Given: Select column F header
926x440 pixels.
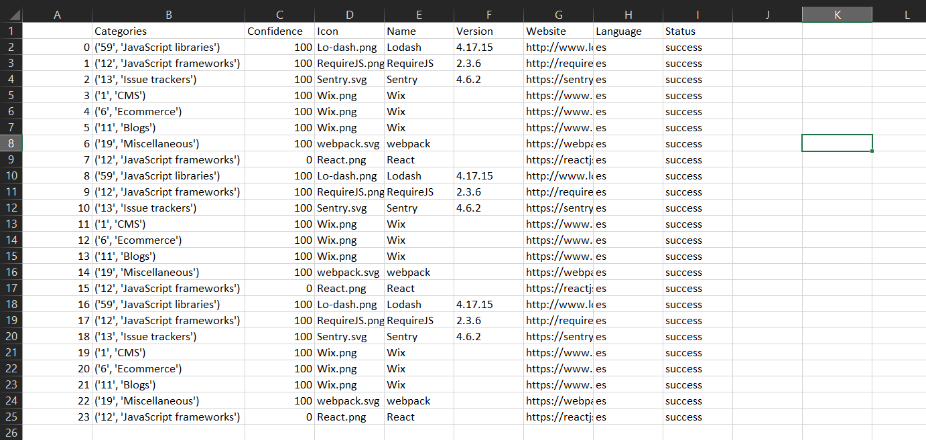Looking at the screenshot, I should point(488,15).
